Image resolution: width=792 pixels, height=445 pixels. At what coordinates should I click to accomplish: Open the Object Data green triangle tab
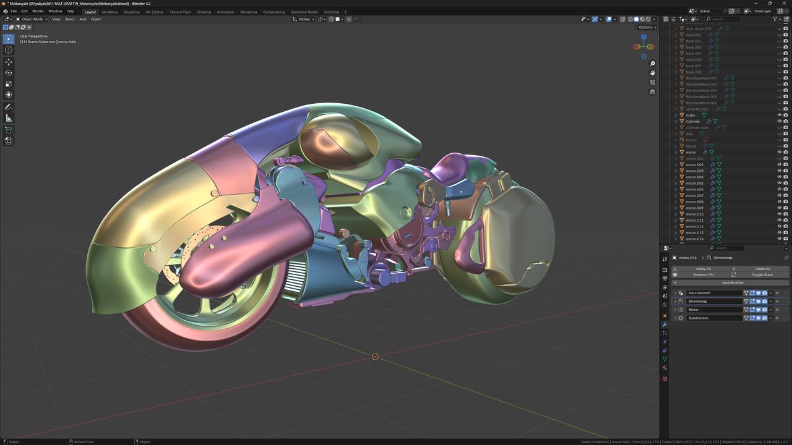[665, 359]
